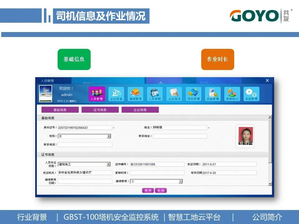The width and height of the screenshot is (299, 224).
Task: Click the 保存 (Save) button
Action: (148, 190)
